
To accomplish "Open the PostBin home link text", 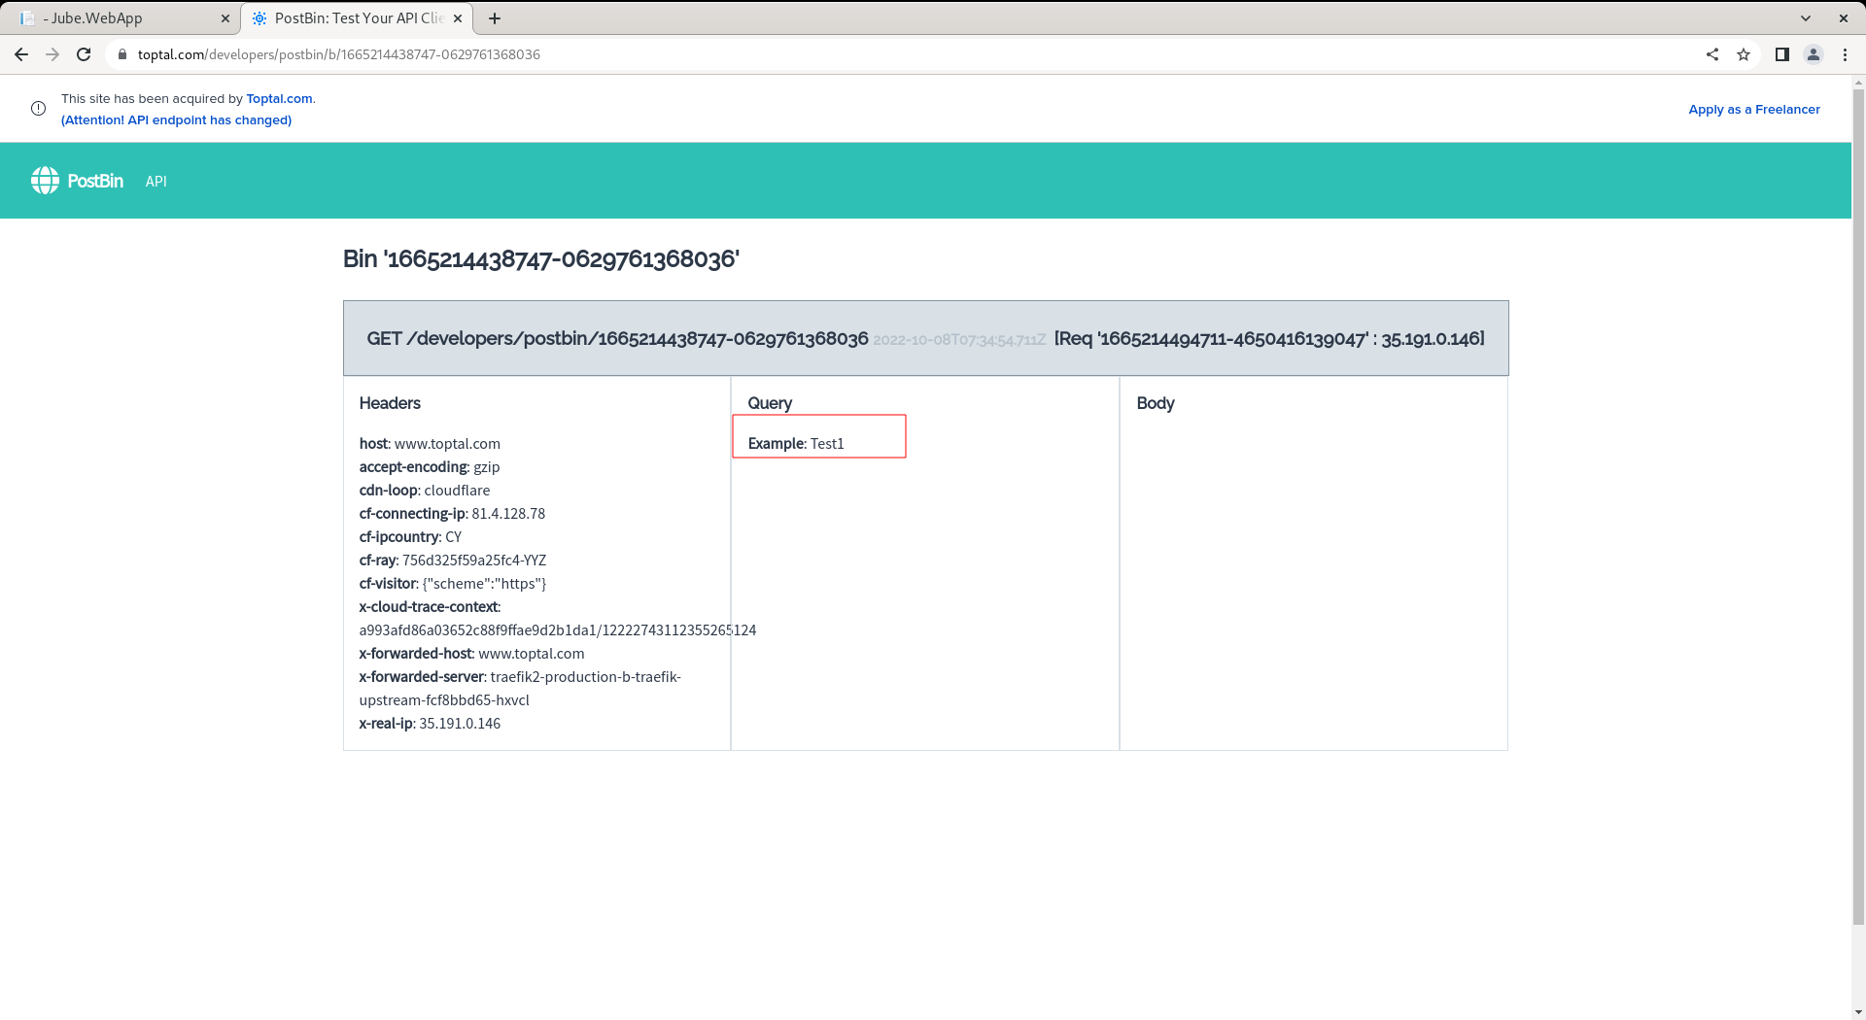I will [x=95, y=181].
